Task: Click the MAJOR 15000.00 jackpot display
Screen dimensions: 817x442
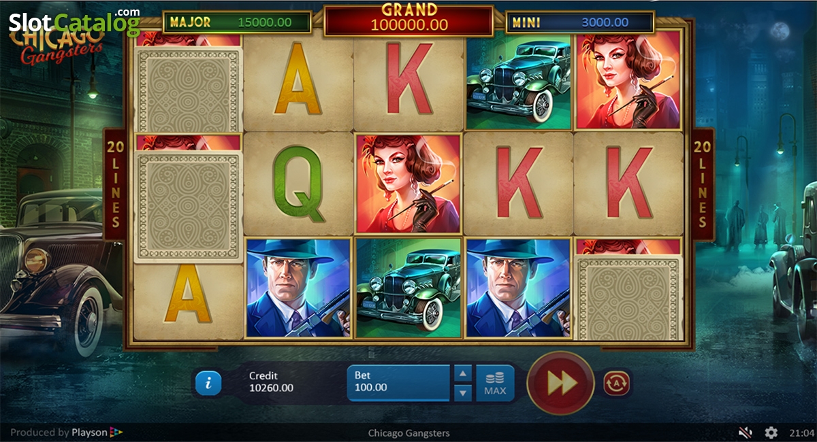Action: [x=237, y=22]
